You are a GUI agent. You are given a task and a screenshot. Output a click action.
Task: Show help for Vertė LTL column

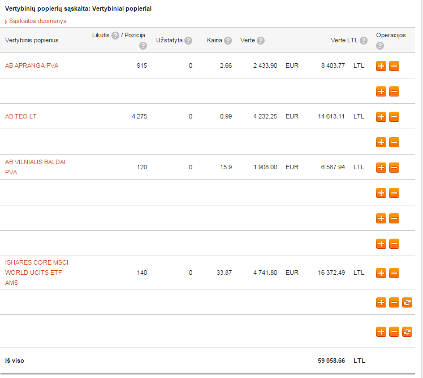[x=364, y=41]
